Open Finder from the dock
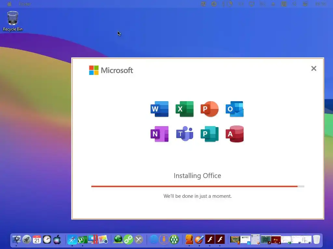Viewport: 333px width, 249px height. (x=16, y=240)
